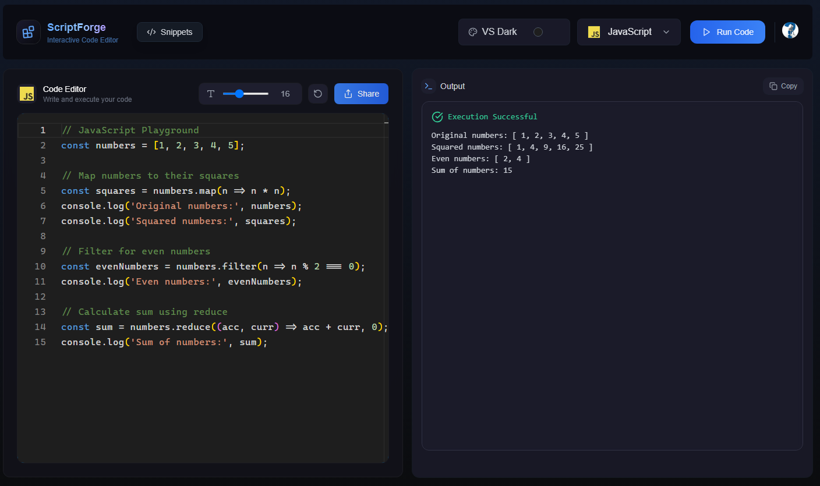Image resolution: width=820 pixels, height=486 pixels.
Task: Click code line 'const squares = numbers.map'
Action: (176, 191)
